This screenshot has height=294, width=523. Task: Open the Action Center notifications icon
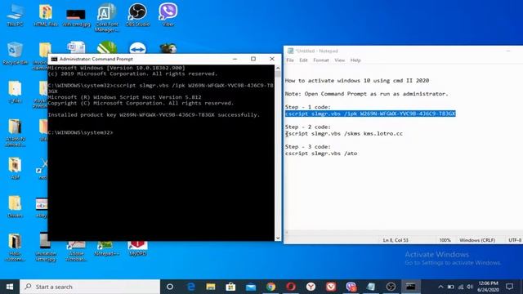[x=509, y=287]
